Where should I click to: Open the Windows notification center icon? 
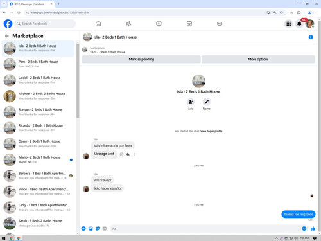click(x=315, y=238)
